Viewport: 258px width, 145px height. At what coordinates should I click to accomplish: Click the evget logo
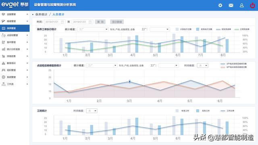point(15,4)
